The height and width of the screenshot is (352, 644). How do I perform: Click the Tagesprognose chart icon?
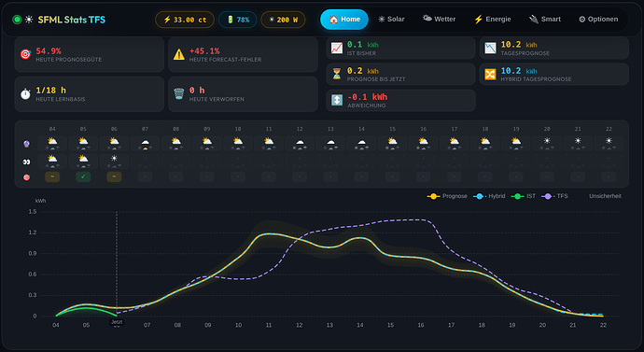point(490,48)
